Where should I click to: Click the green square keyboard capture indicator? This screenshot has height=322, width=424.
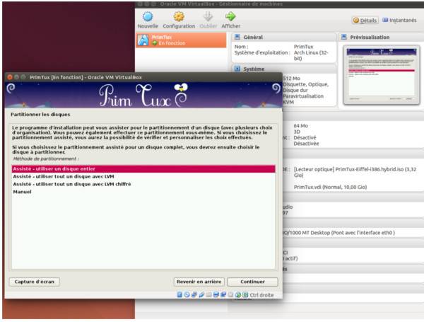pyautogui.click(x=245, y=294)
